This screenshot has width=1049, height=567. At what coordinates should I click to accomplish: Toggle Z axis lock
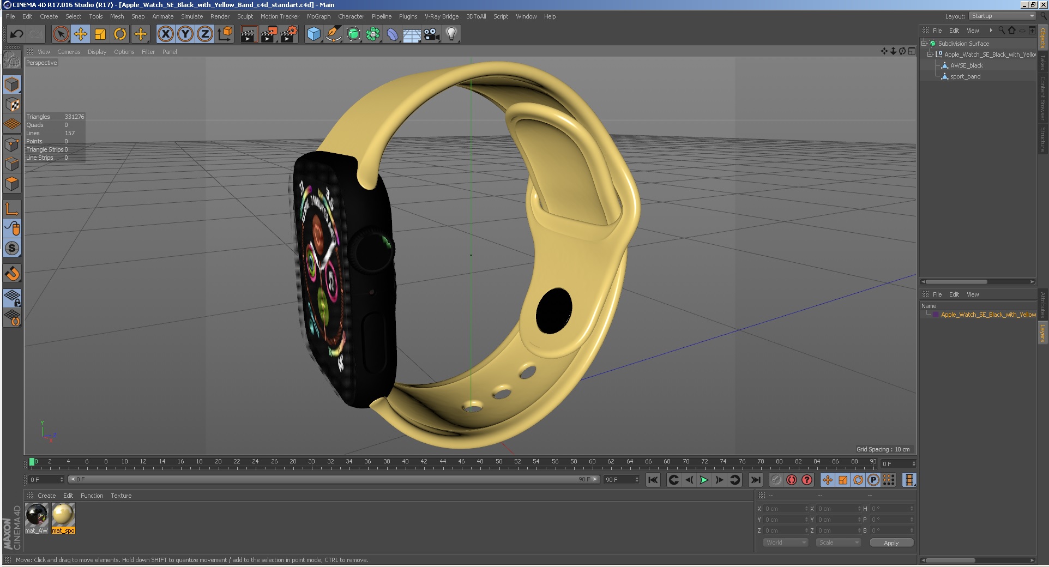pyautogui.click(x=205, y=34)
